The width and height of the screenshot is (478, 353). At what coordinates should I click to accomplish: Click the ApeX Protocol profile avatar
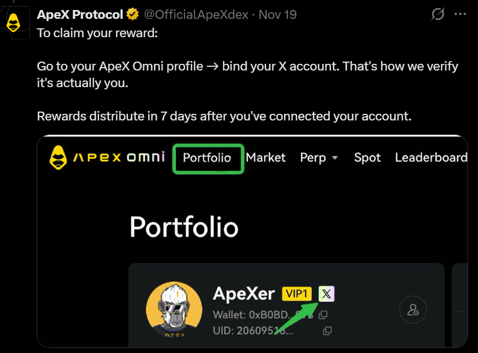[x=13, y=23]
